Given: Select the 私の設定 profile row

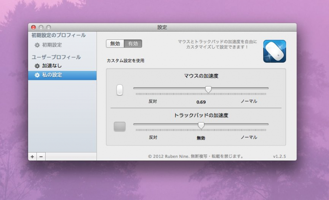Looking at the screenshot, I should [x=62, y=75].
